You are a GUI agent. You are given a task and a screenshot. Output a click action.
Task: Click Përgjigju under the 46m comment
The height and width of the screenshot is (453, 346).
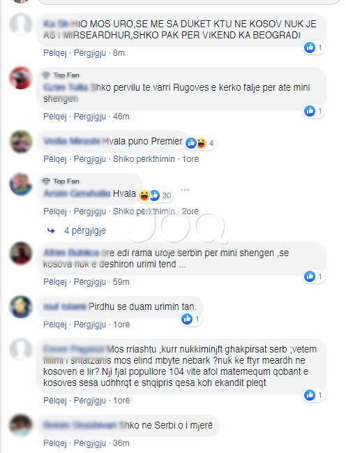(x=90, y=117)
